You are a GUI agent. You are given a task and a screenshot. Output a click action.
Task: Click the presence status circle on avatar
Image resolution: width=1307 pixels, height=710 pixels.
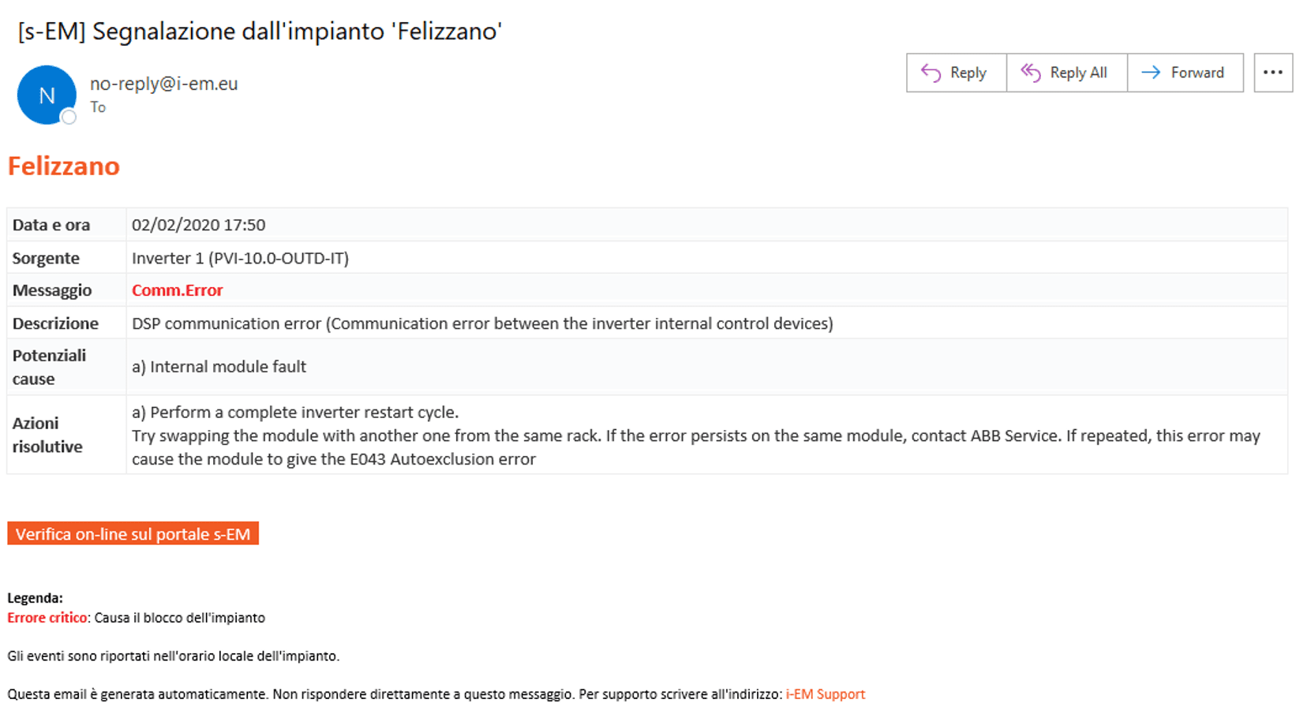(69, 118)
